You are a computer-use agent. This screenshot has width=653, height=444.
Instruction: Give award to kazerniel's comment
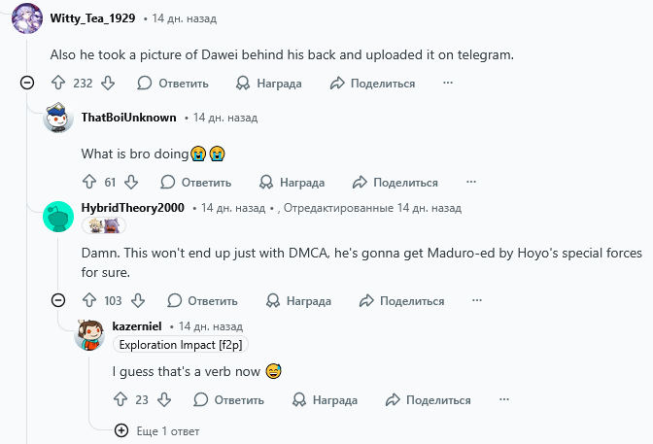[x=324, y=399]
